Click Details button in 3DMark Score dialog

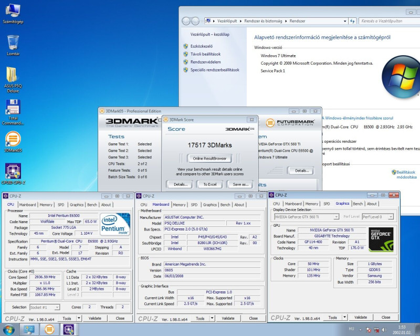click(181, 184)
